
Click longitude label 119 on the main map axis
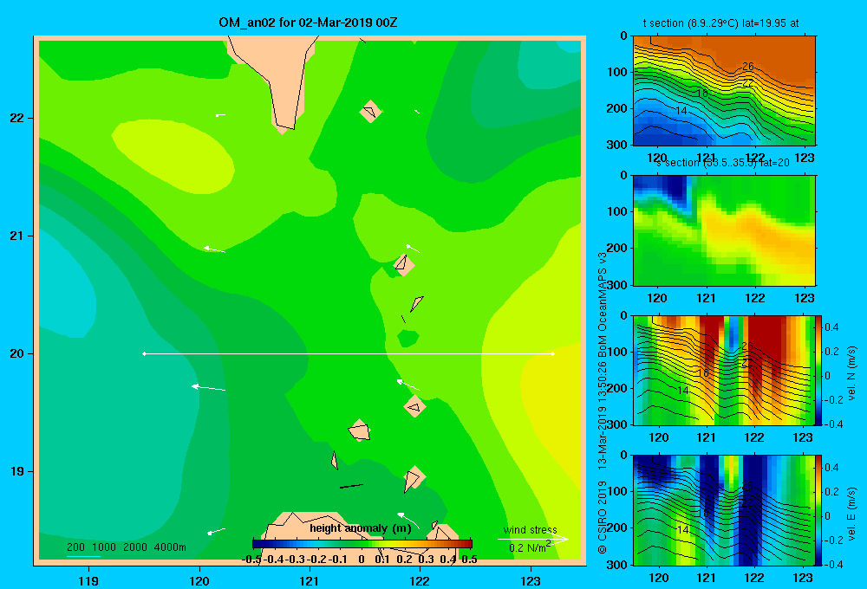point(88,580)
